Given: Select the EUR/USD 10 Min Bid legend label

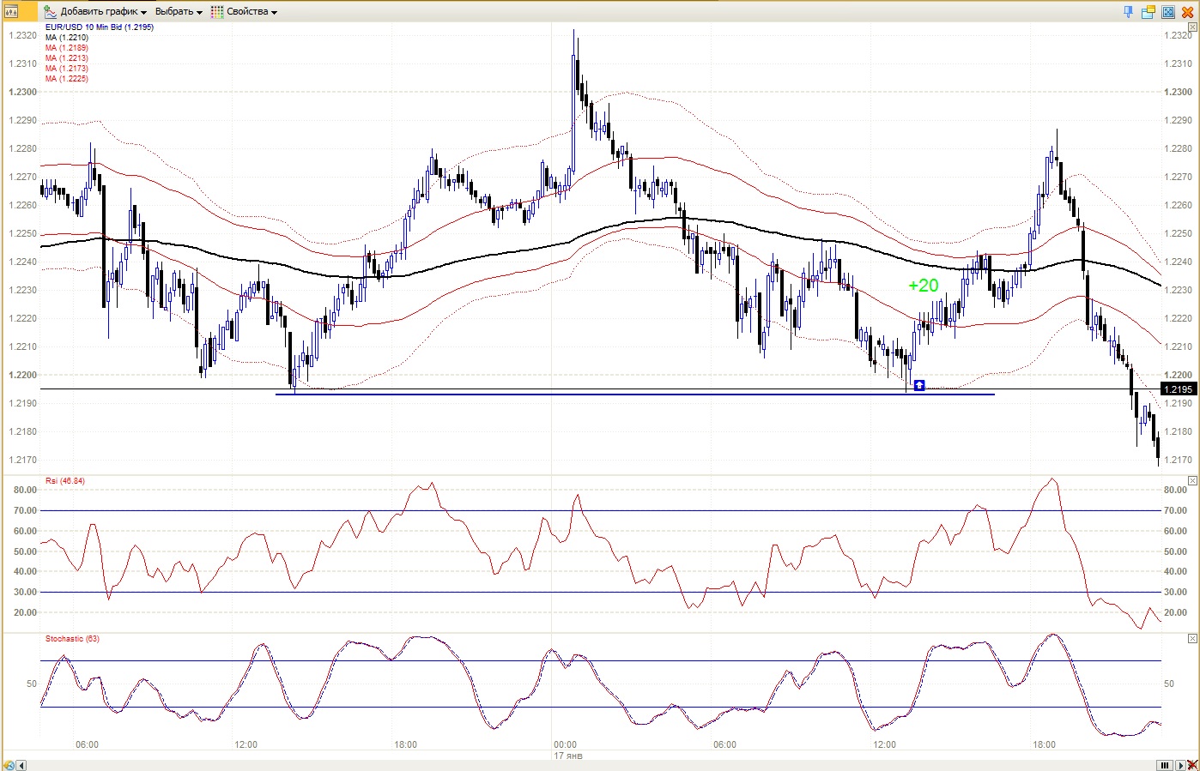Looking at the screenshot, I should click(x=100, y=27).
